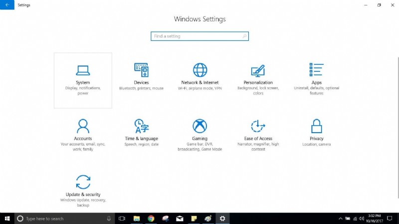Click the Accounts label text

pyautogui.click(x=83, y=139)
